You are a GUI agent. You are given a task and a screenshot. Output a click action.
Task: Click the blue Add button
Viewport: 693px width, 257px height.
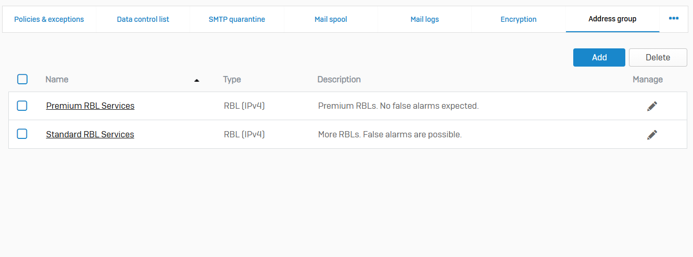coord(599,58)
